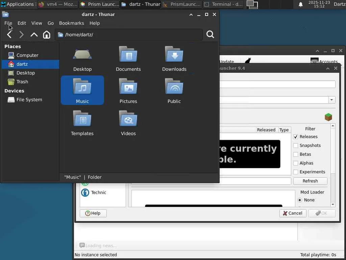This screenshot has width=346, height=260.
Task: Select dartz home in Places sidebar
Action: point(30,64)
